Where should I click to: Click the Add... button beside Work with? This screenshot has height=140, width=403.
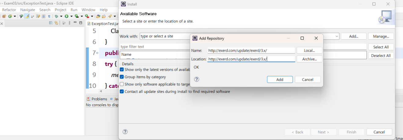354,36
